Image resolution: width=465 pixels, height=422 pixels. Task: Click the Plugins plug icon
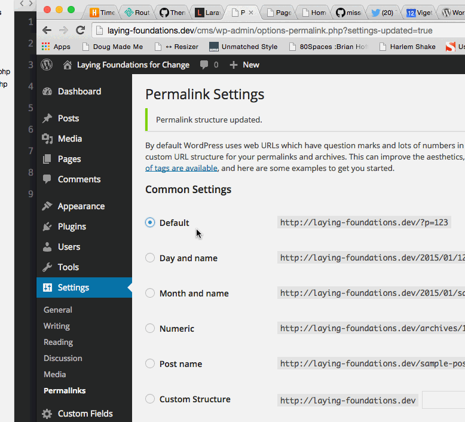[x=47, y=227]
